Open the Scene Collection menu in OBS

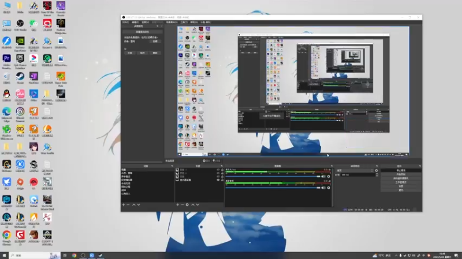[x=172, y=22]
